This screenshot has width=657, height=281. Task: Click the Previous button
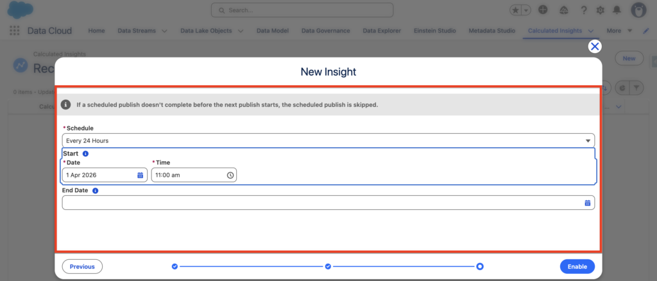82,266
